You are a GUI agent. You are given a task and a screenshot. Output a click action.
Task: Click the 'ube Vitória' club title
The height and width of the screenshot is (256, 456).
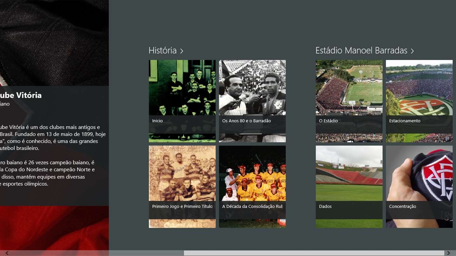tap(21, 95)
